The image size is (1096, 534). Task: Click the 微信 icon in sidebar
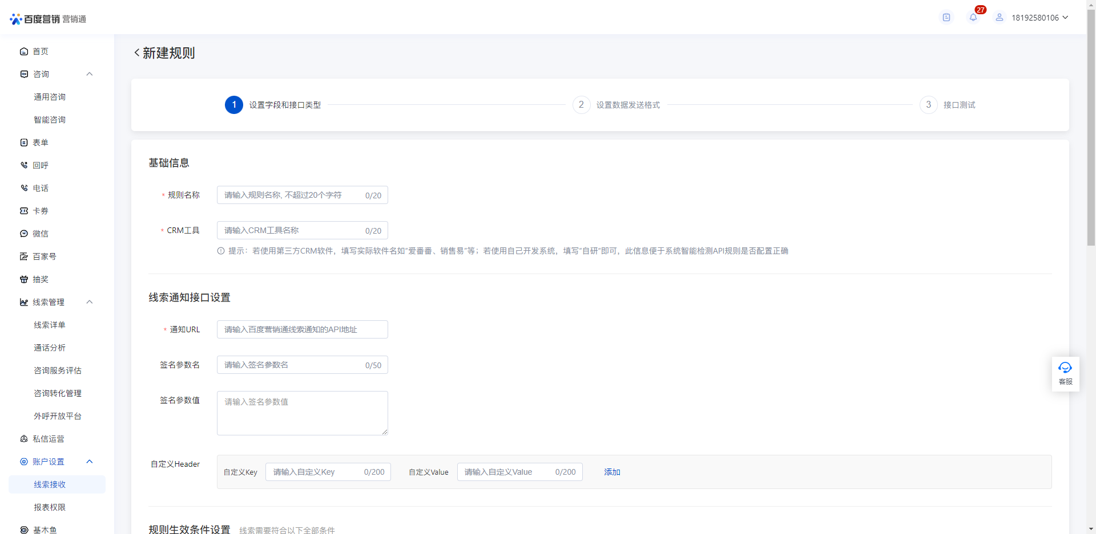pyautogui.click(x=24, y=234)
